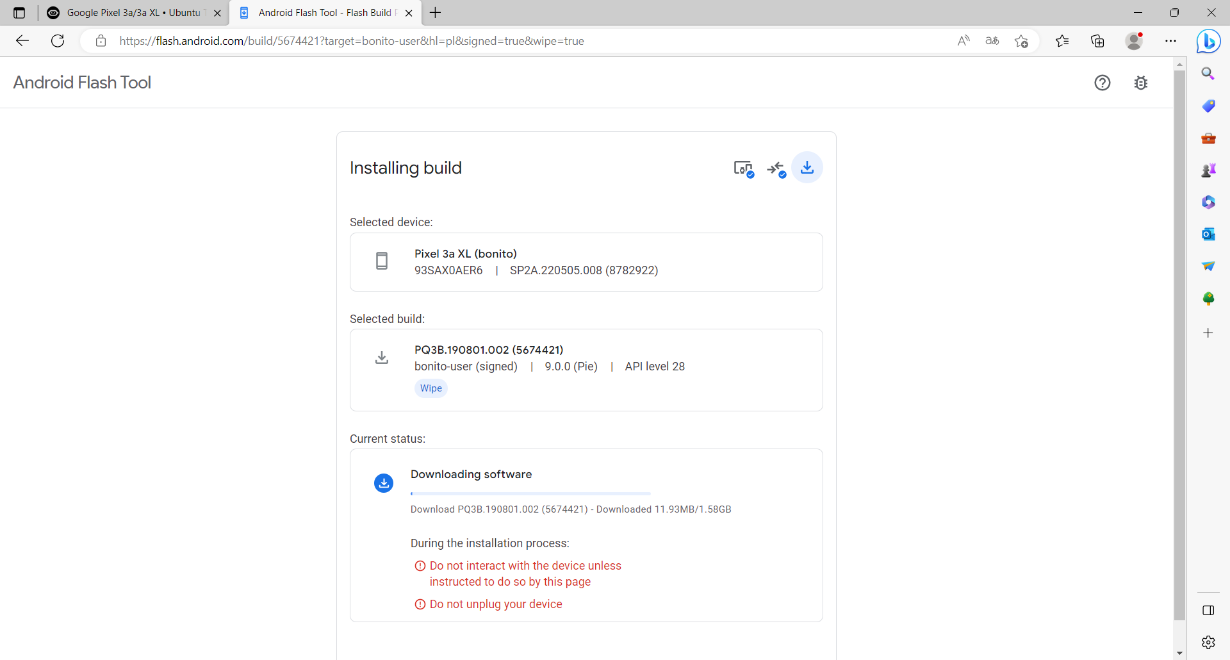1230x660 pixels.
Task: Add this page to favorites
Action: 1021,41
